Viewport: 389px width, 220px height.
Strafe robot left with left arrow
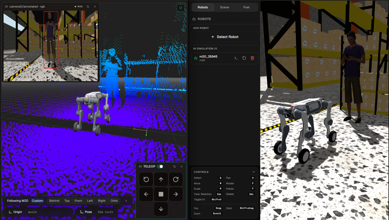tap(146, 194)
